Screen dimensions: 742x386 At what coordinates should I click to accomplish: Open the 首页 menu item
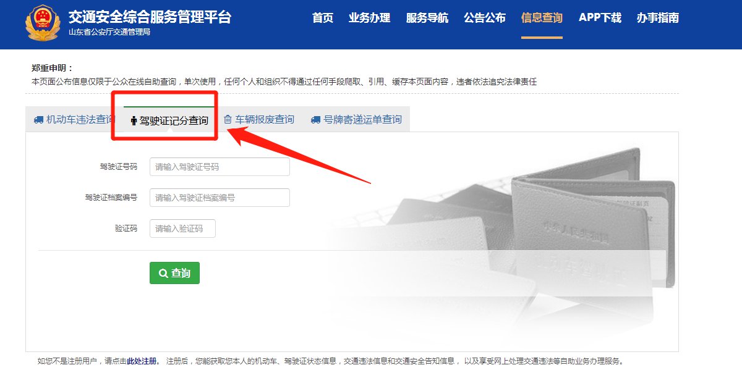point(323,18)
